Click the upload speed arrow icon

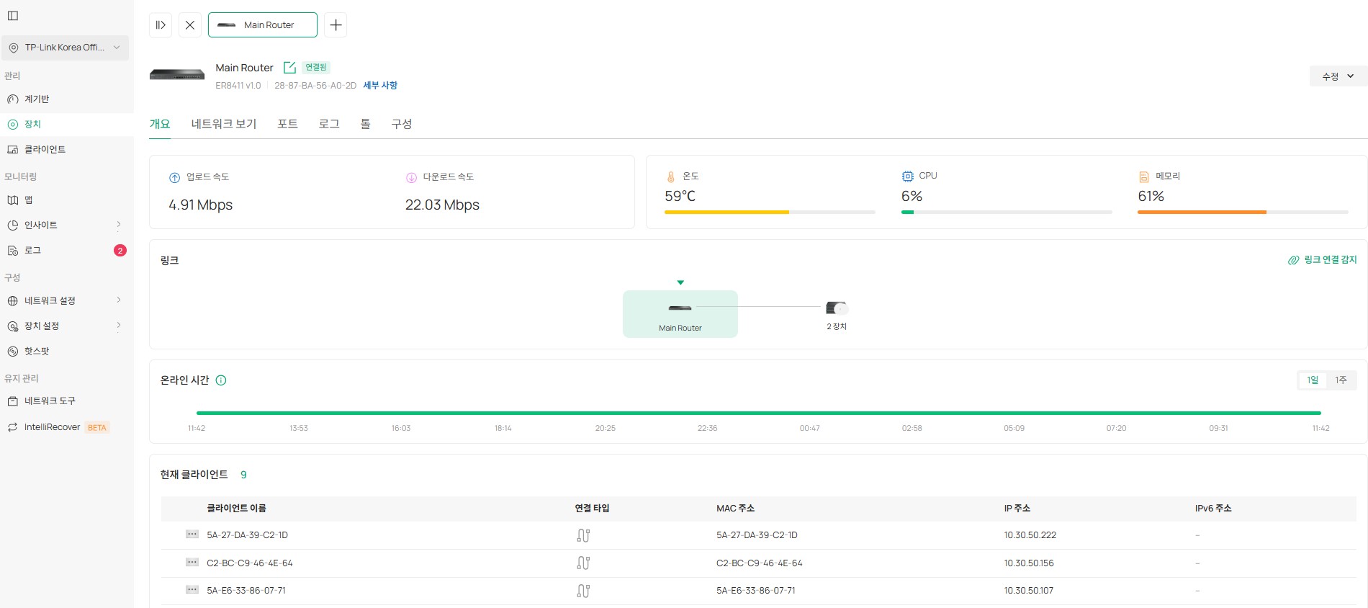click(174, 178)
